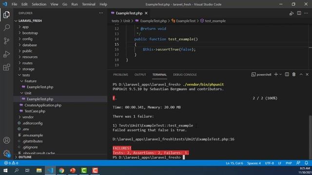The height and width of the screenshot is (175, 312).
Task: Open editor more actions ellipsis
Action: (x=306, y=13)
